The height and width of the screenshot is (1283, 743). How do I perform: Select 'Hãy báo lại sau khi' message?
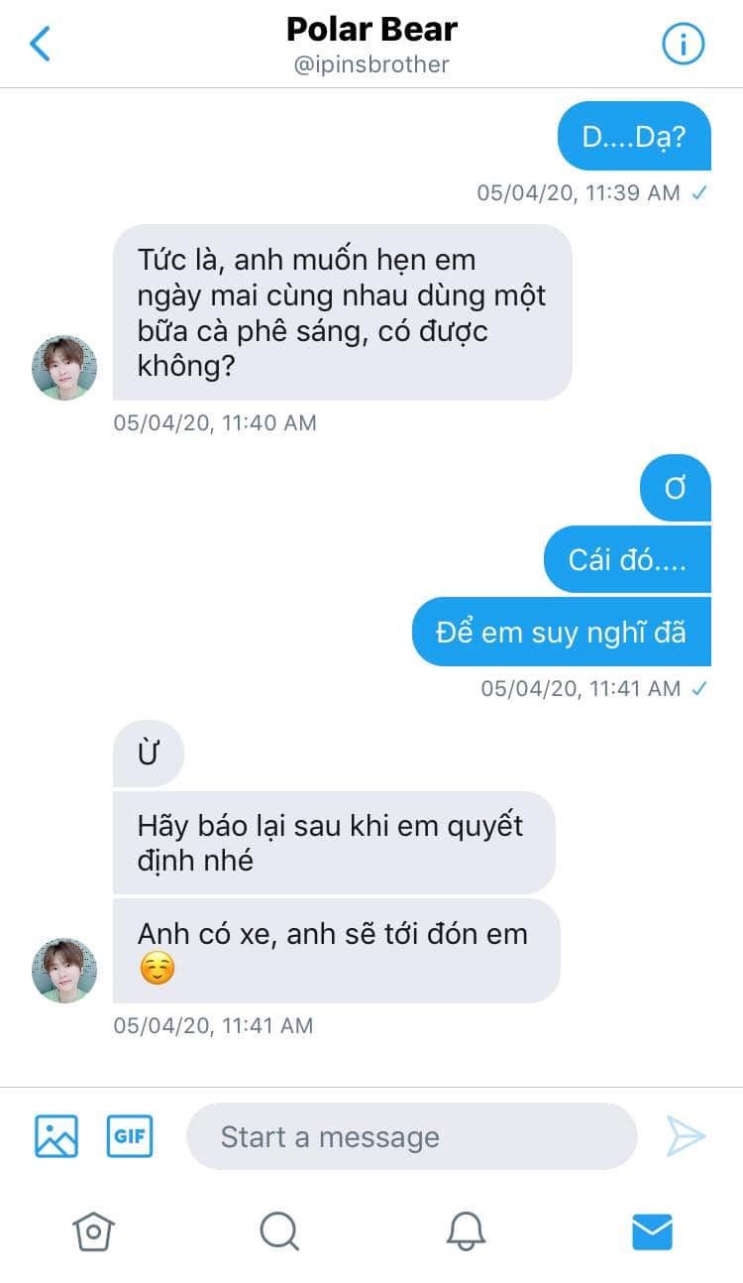[334, 843]
